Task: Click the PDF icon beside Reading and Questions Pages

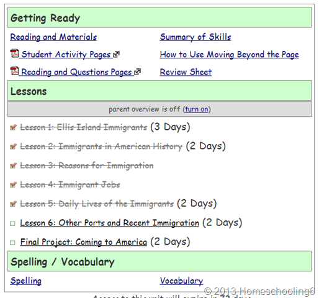Action: click(14, 71)
